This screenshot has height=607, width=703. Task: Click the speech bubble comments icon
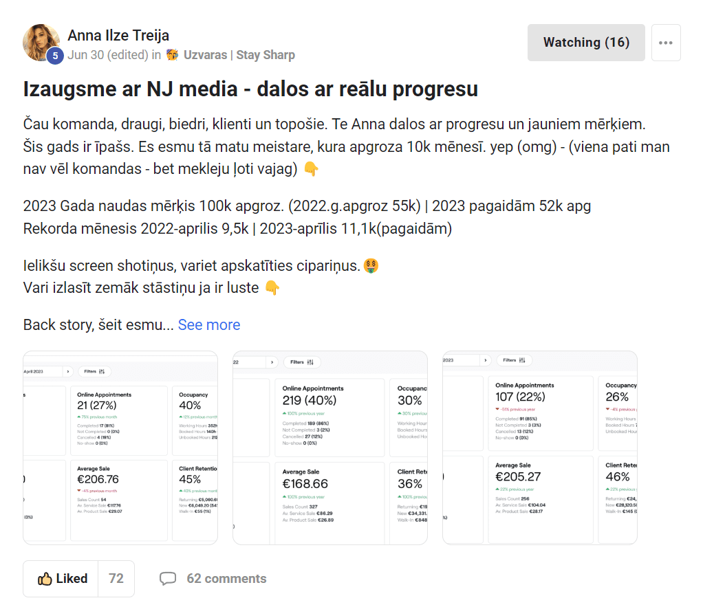(x=168, y=578)
